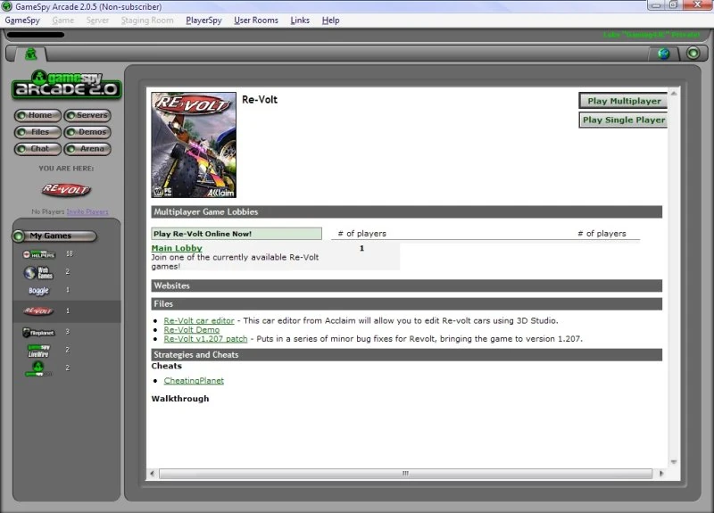Click the globe icon in the top bar
This screenshot has height=513, width=714.
(x=664, y=54)
